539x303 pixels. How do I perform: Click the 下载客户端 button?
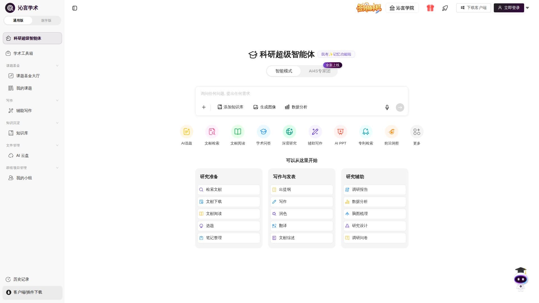tap(474, 8)
